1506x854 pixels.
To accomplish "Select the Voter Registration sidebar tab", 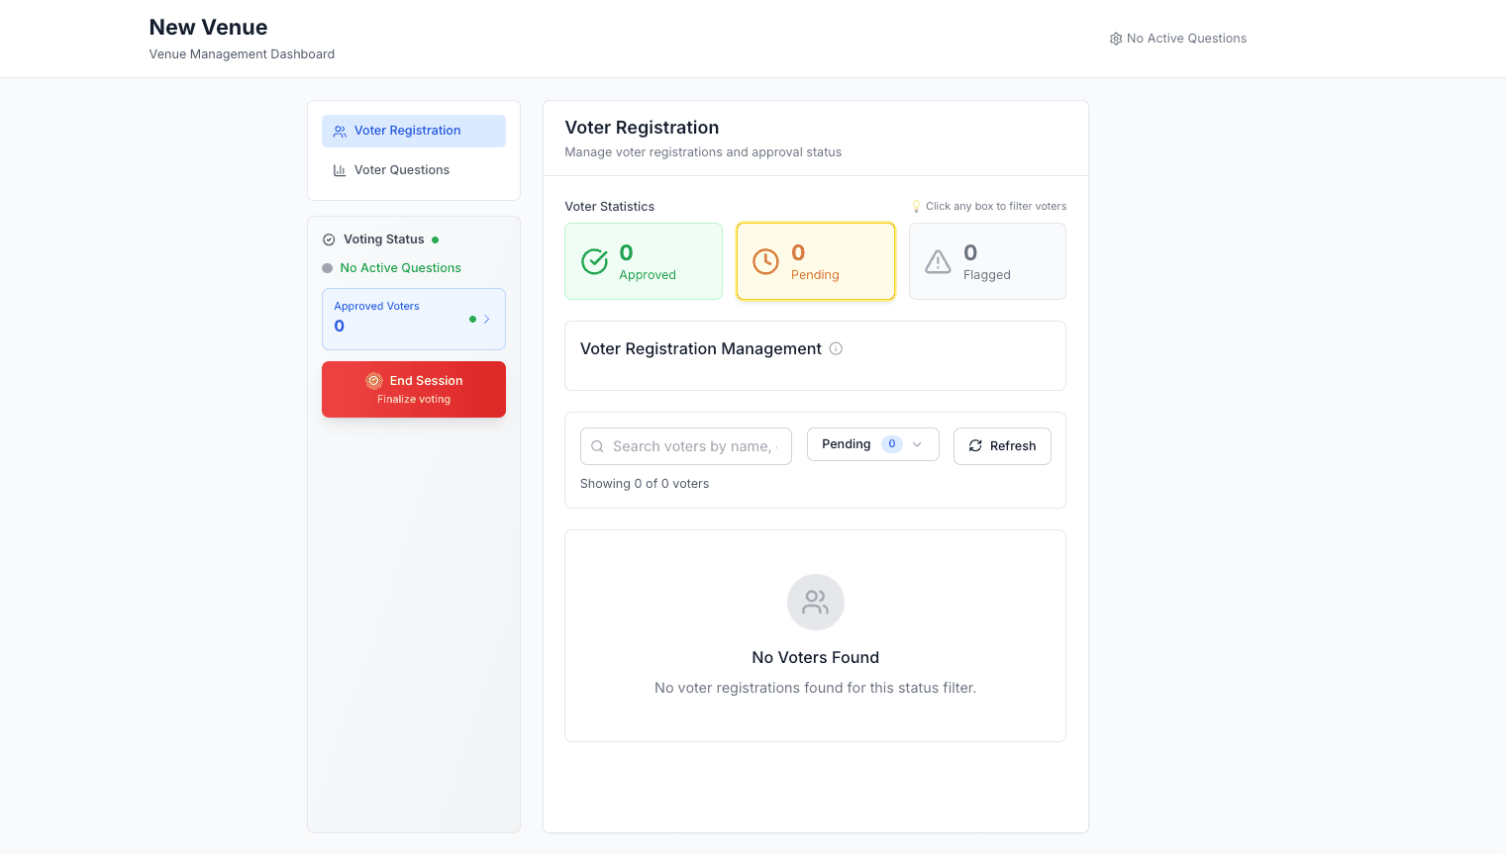I will click(x=413, y=131).
